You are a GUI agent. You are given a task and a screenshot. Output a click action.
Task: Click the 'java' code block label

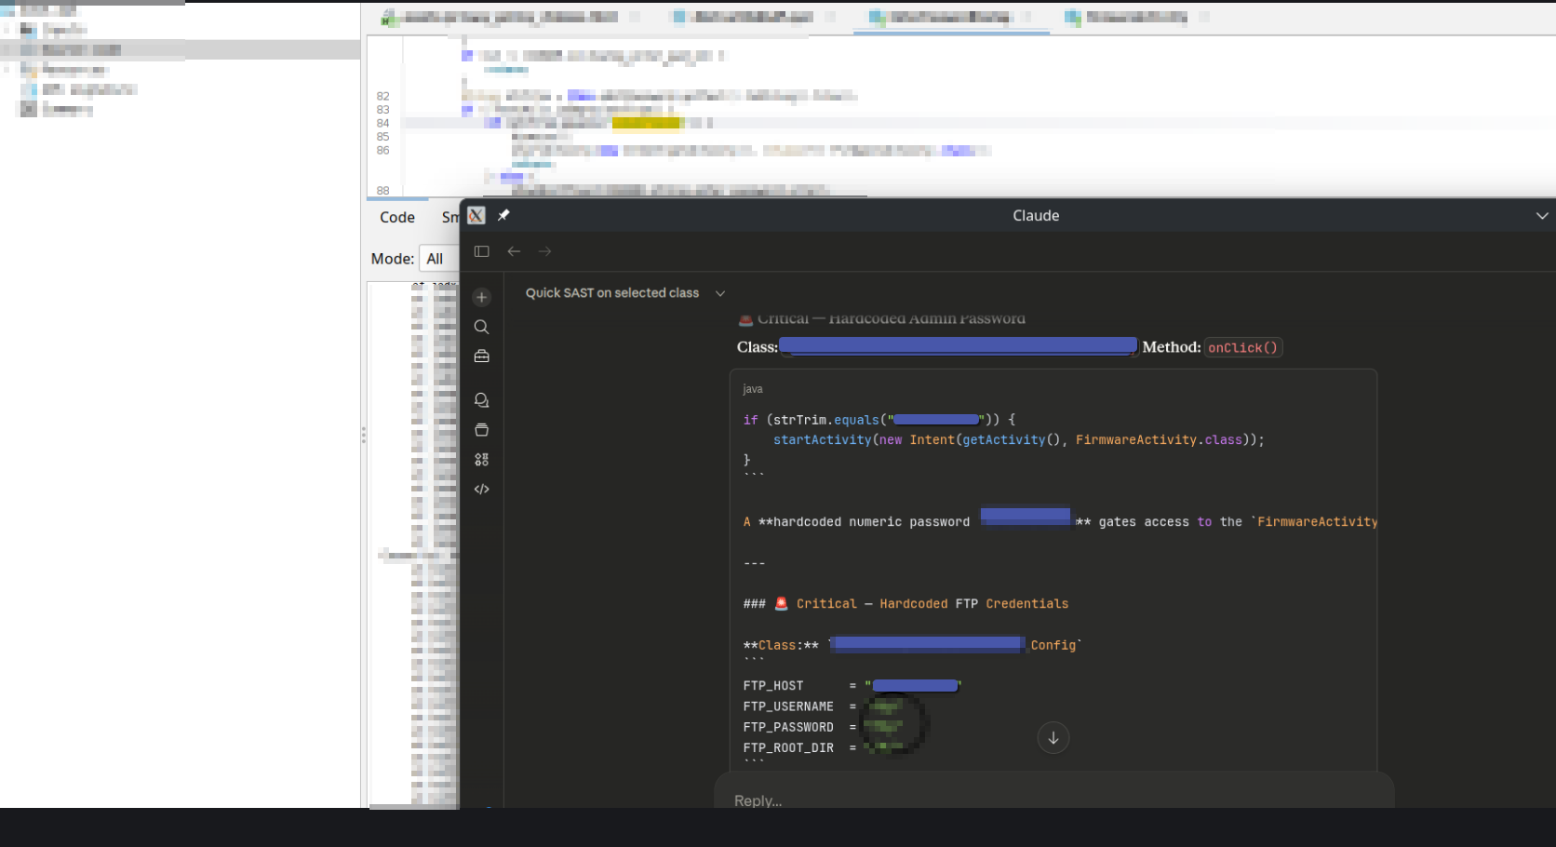(x=753, y=389)
